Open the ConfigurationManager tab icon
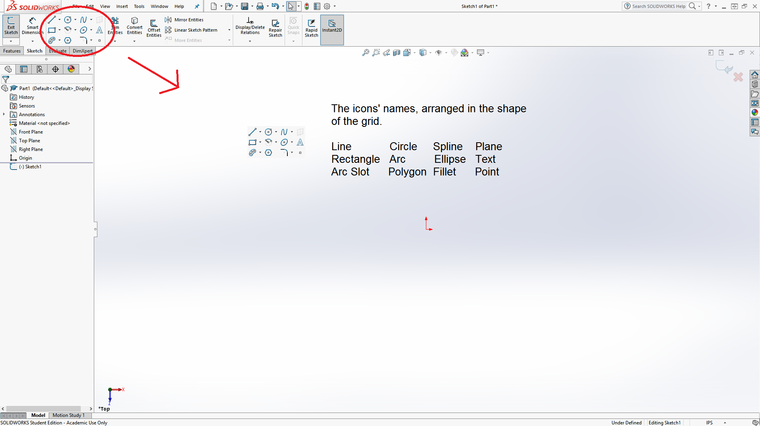This screenshot has height=426, width=760. point(40,69)
